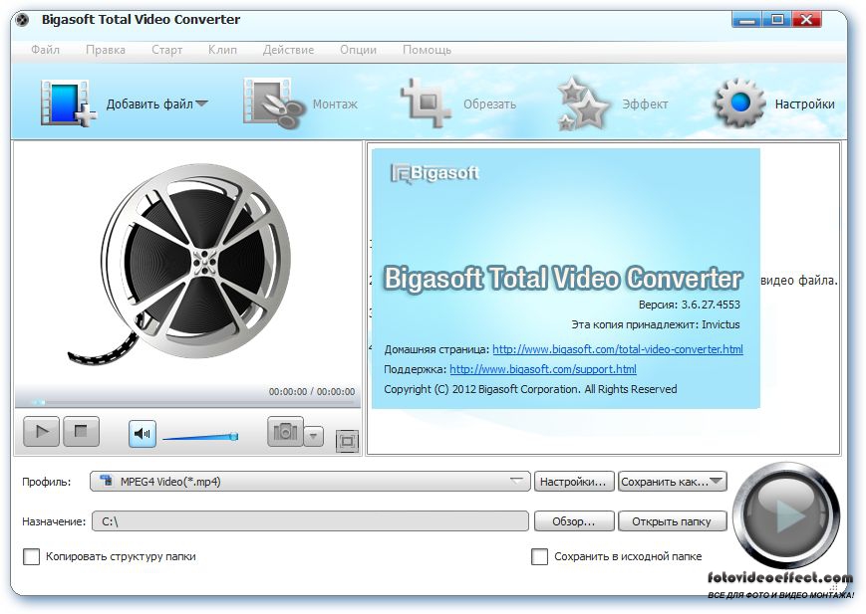Select the Обрезать crop tool icon

coord(426,102)
